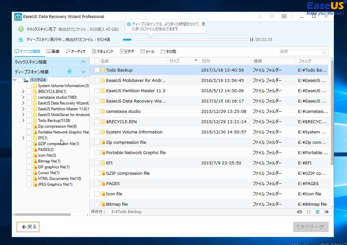The width and height of the screenshot is (347, 245).
Task: Click the info icon in deep scan tooltip
Action: pyautogui.click(x=129, y=24)
